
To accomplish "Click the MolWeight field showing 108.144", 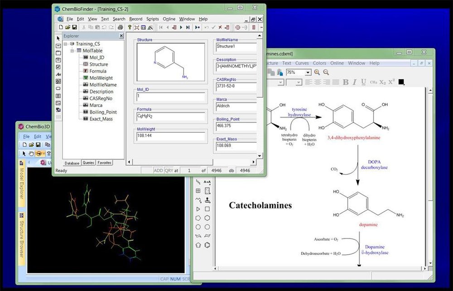I will coord(171,136).
